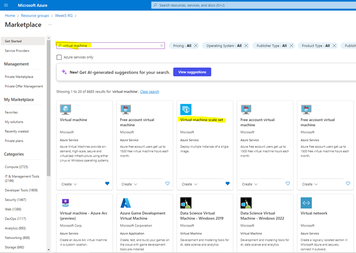Open My solutions
The height and width of the screenshot is (253, 356).
14,122
